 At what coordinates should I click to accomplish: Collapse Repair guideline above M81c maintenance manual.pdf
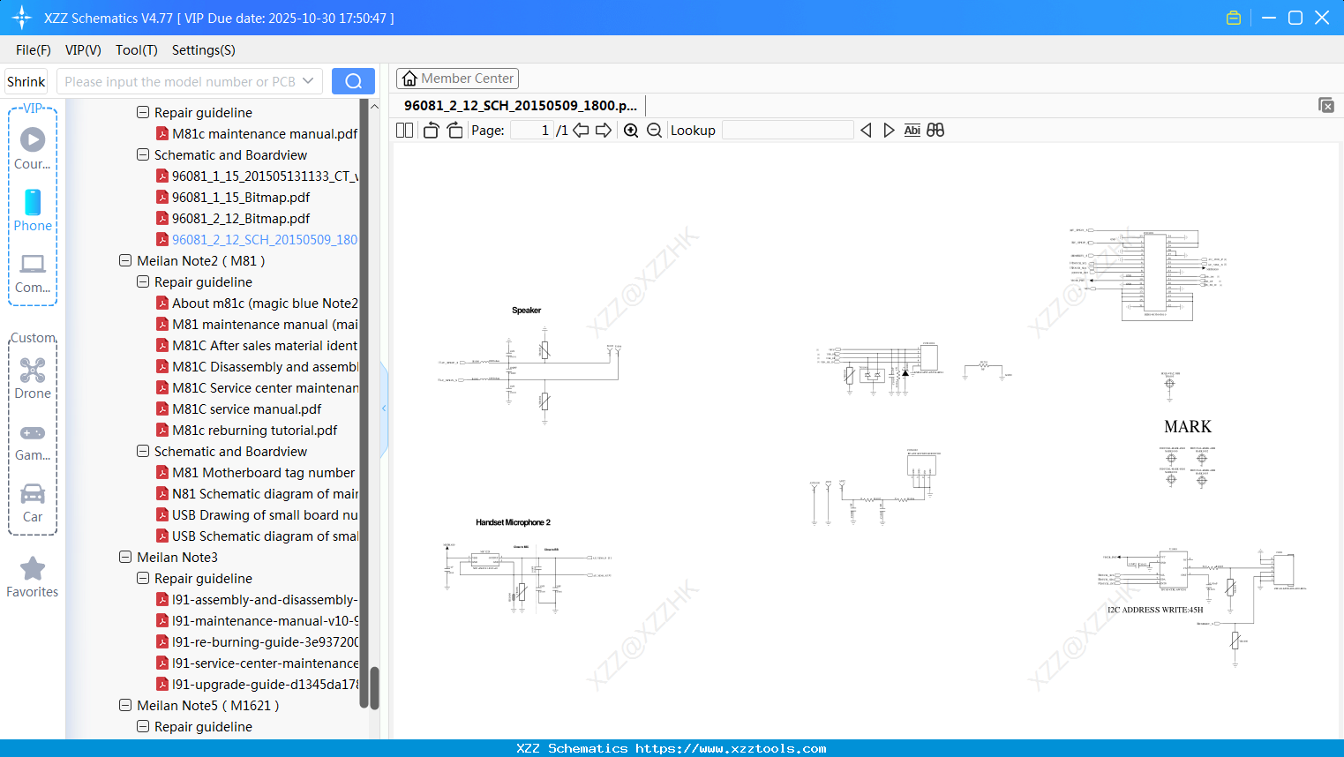coord(143,113)
